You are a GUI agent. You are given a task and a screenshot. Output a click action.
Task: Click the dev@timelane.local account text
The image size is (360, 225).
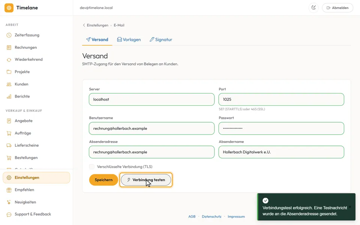point(96,8)
